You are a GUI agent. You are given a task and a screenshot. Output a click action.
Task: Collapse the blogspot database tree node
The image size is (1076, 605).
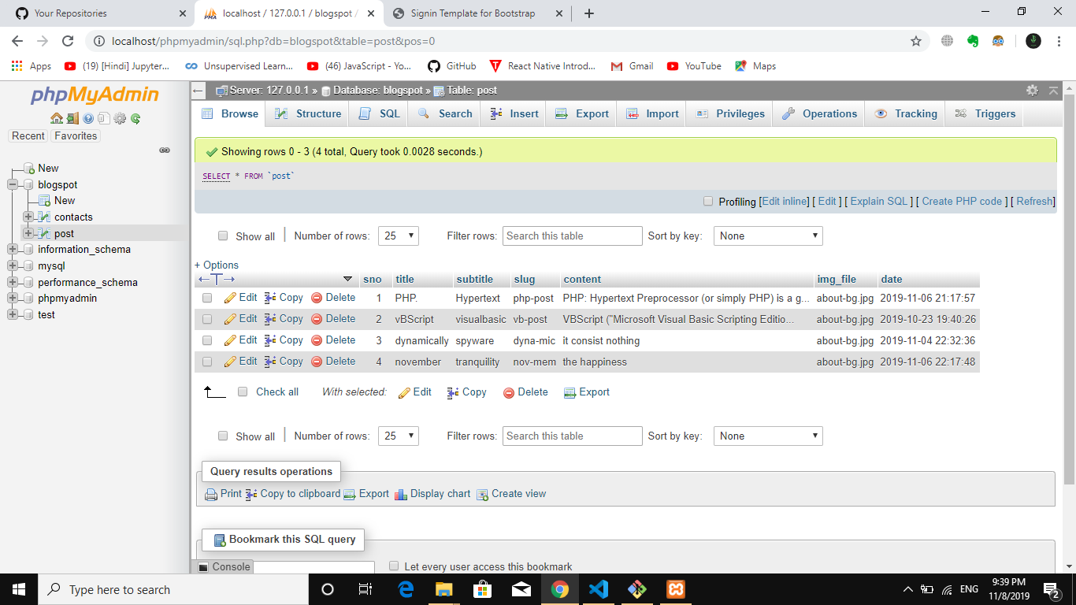(x=13, y=184)
